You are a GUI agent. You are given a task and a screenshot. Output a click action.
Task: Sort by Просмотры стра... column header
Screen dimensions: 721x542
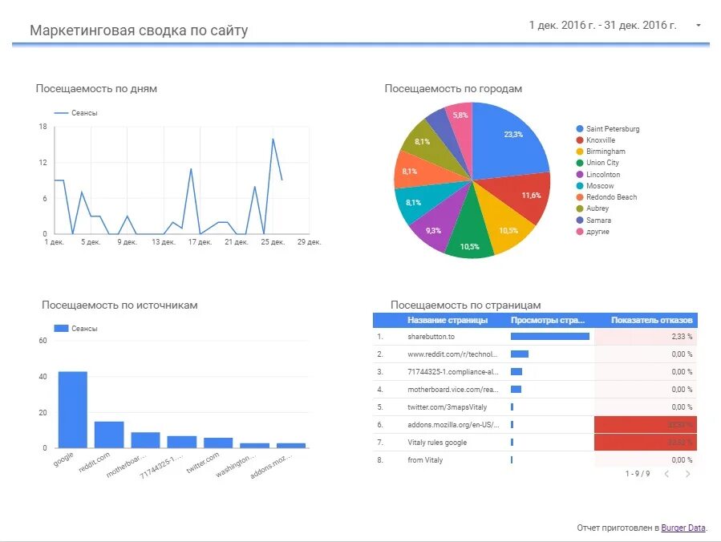(x=548, y=320)
